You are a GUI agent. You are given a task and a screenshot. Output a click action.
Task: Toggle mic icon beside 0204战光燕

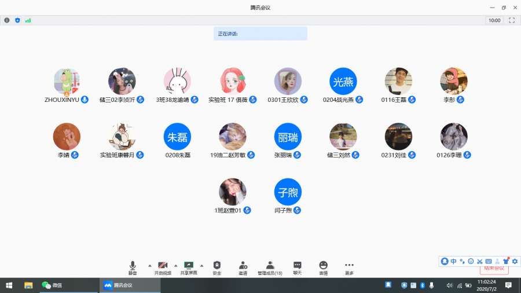pyautogui.click(x=359, y=100)
